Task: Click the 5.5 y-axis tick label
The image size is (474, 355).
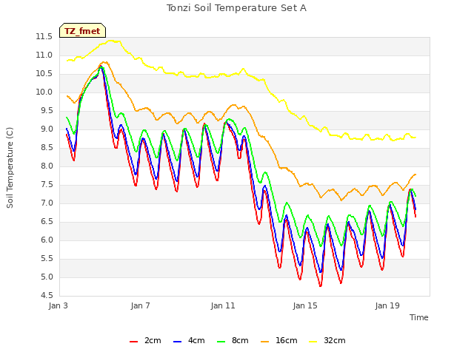Action: [x=46, y=259]
